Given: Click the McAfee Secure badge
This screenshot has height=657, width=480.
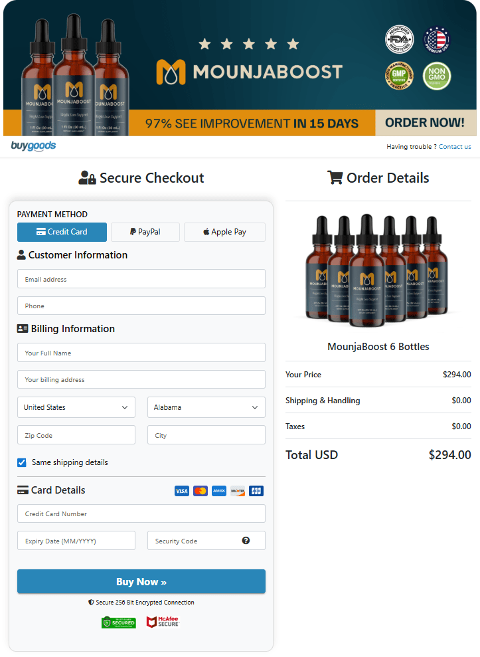Looking at the screenshot, I should (163, 622).
